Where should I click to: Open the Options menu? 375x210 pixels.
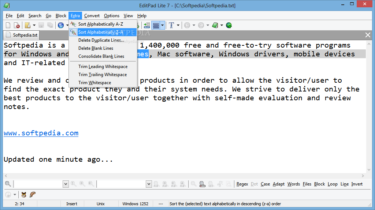pos(111,16)
